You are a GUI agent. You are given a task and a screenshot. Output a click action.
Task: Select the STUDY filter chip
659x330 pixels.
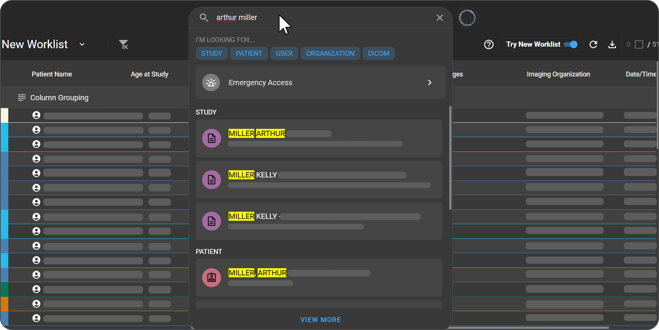coord(212,53)
